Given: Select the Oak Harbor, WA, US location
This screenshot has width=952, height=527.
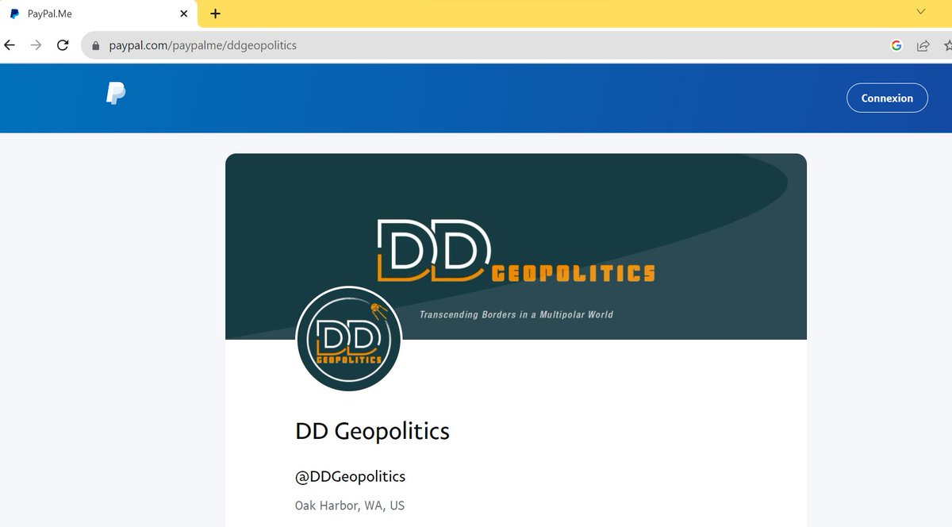Looking at the screenshot, I should click(x=350, y=506).
